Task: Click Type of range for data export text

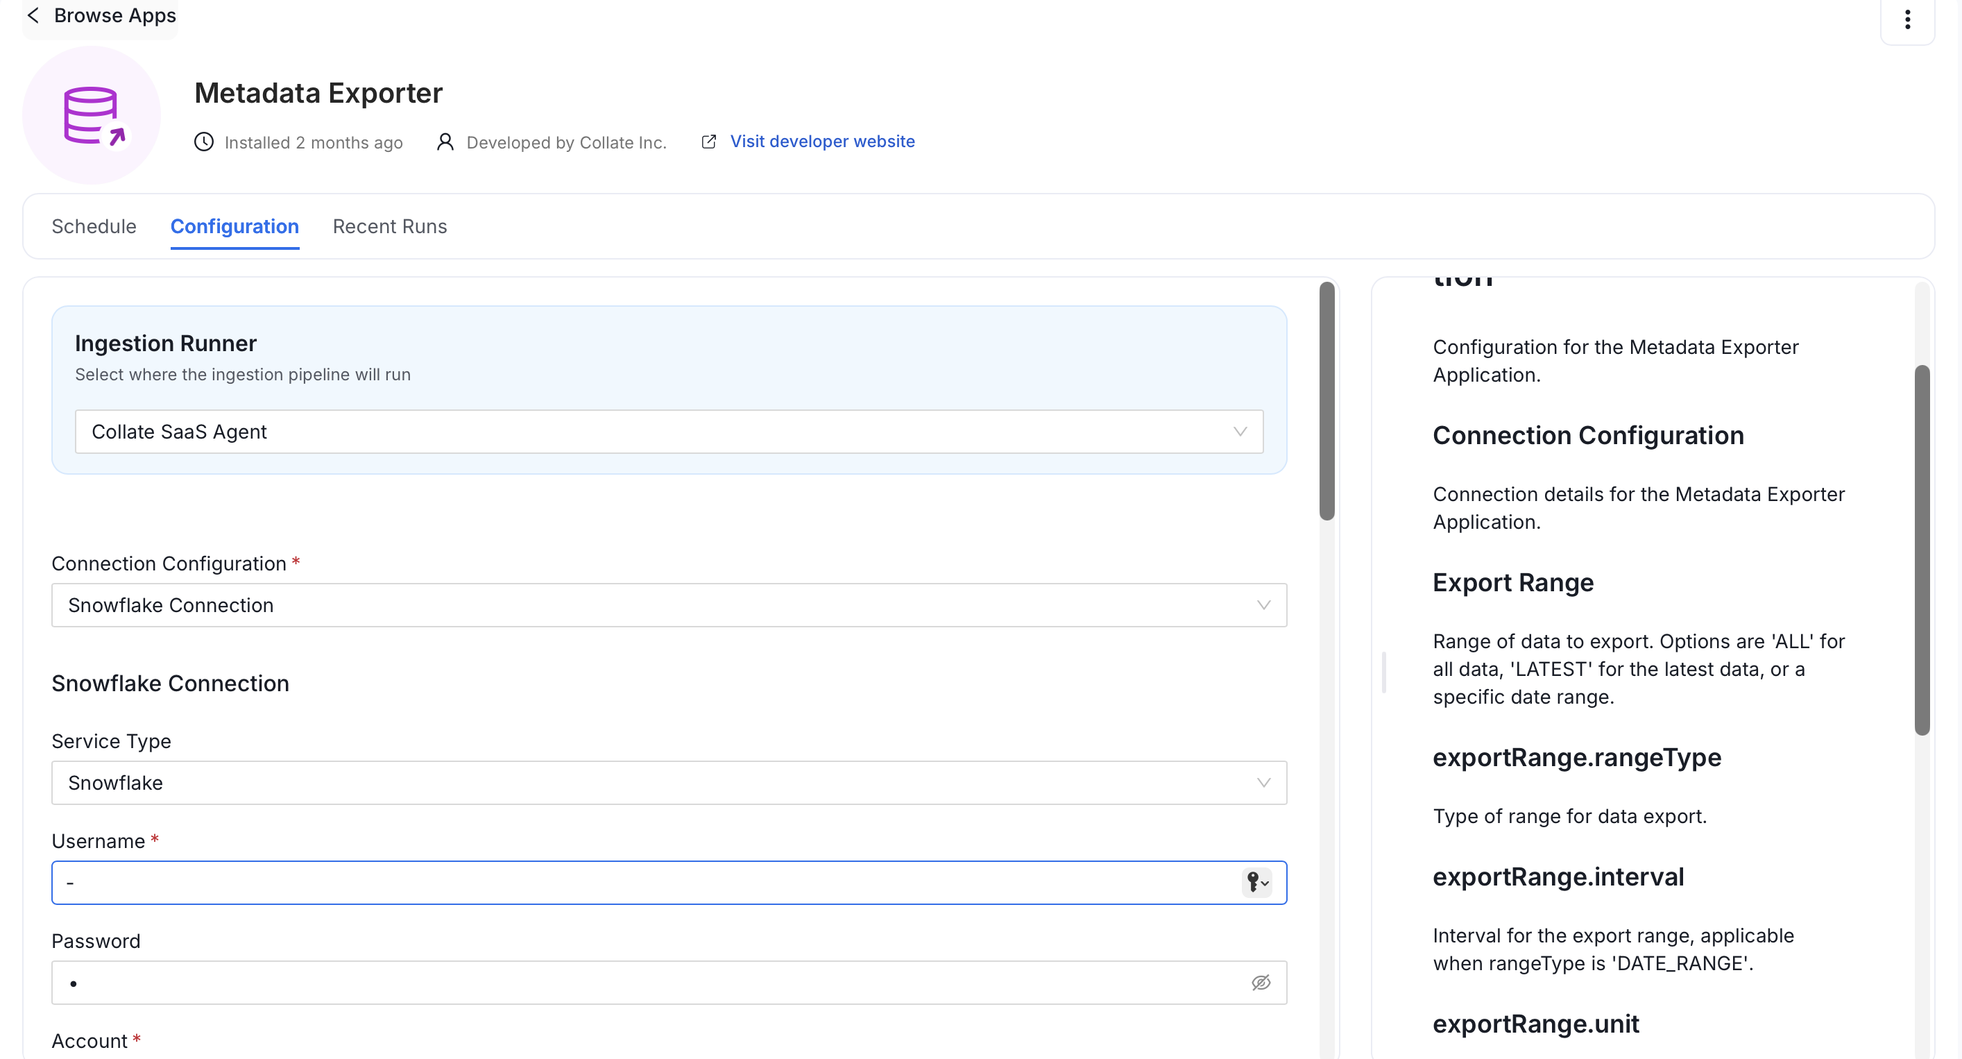Action: 1570,816
